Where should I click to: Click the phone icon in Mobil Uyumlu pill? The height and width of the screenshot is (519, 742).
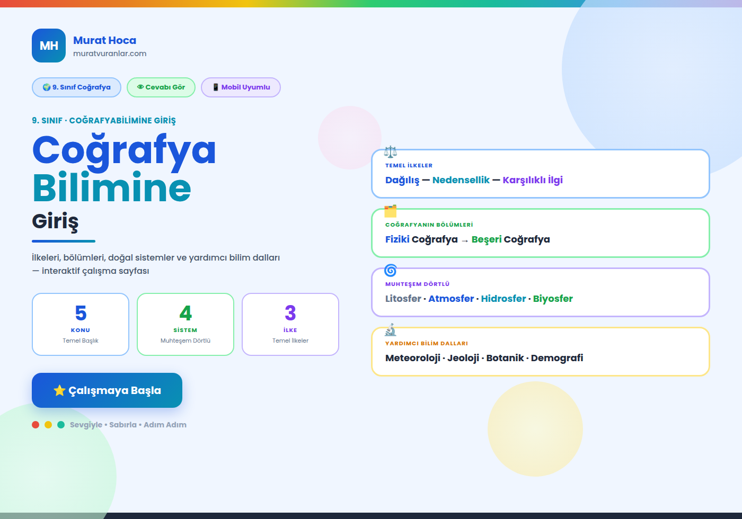(216, 87)
